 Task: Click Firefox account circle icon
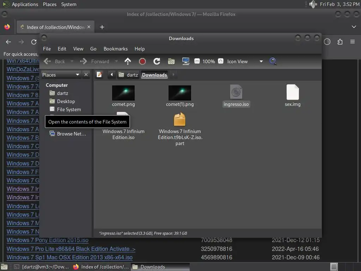click(x=327, y=42)
